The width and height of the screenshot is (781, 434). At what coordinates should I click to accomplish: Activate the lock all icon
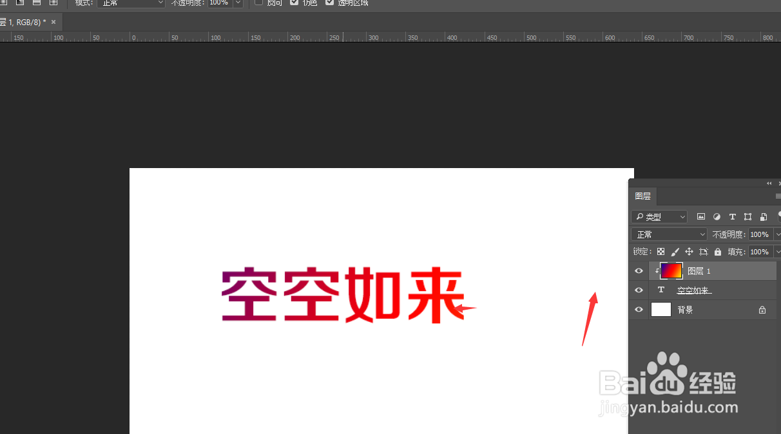[718, 251]
